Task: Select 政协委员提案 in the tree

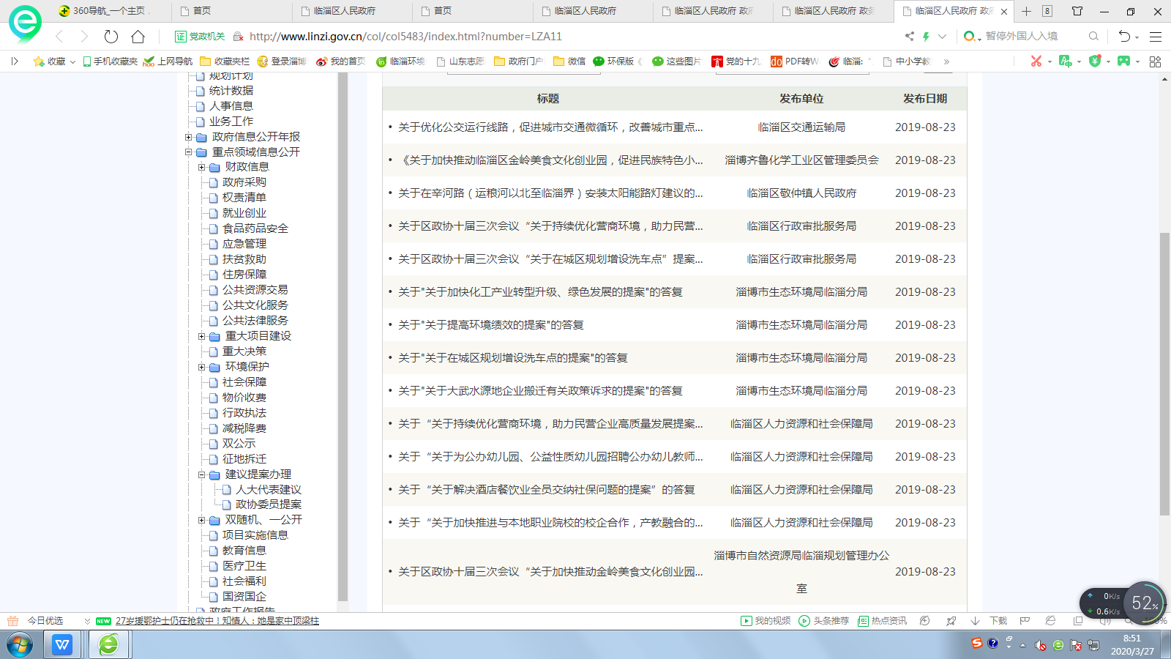Action: (268, 505)
